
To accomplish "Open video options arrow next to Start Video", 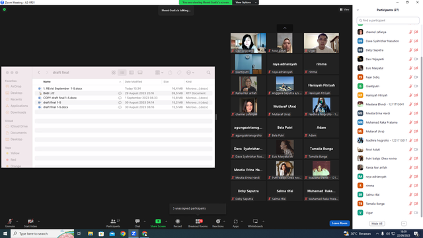I will tap(38, 221).
